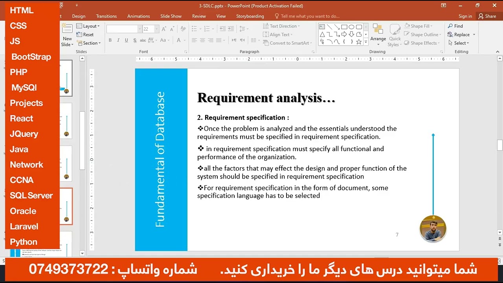Open the Layout dropdown

click(88, 26)
